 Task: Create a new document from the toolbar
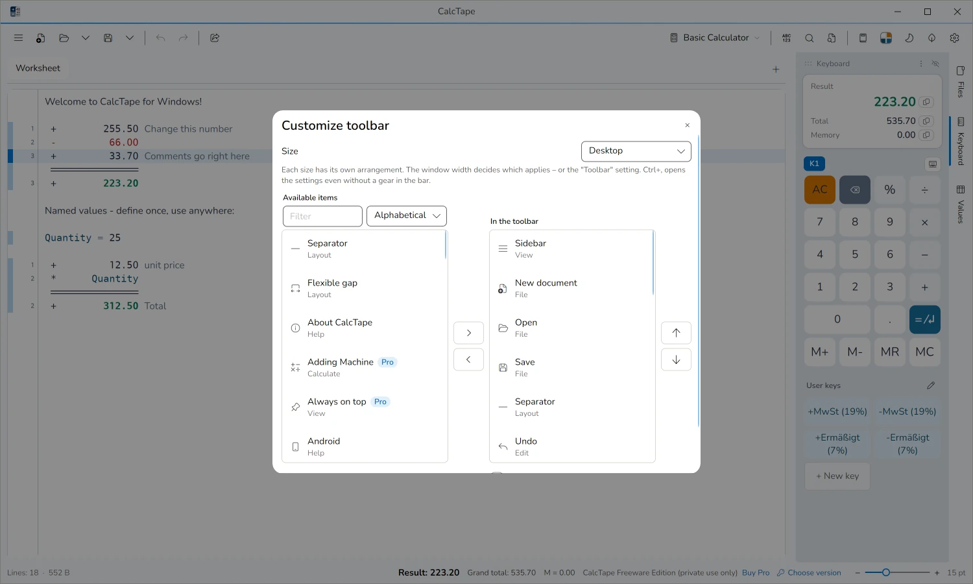point(40,38)
